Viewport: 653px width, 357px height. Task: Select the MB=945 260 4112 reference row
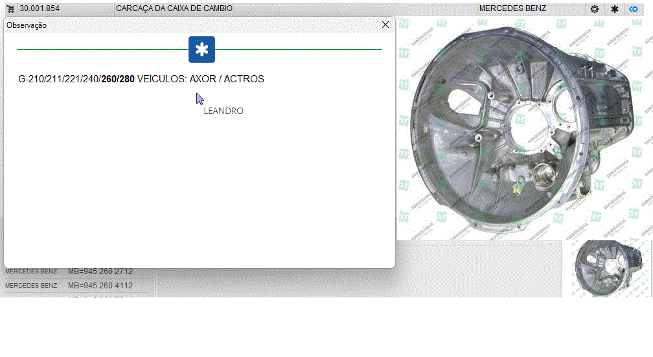(x=100, y=286)
